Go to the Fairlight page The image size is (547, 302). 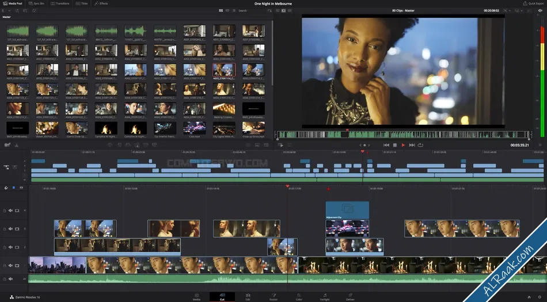click(x=325, y=297)
